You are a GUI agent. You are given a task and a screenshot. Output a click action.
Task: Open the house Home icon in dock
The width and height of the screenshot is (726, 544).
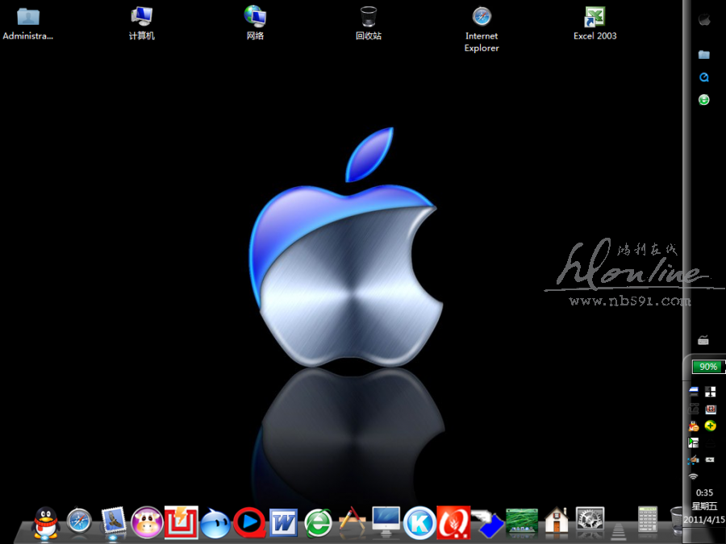tap(557, 521)
